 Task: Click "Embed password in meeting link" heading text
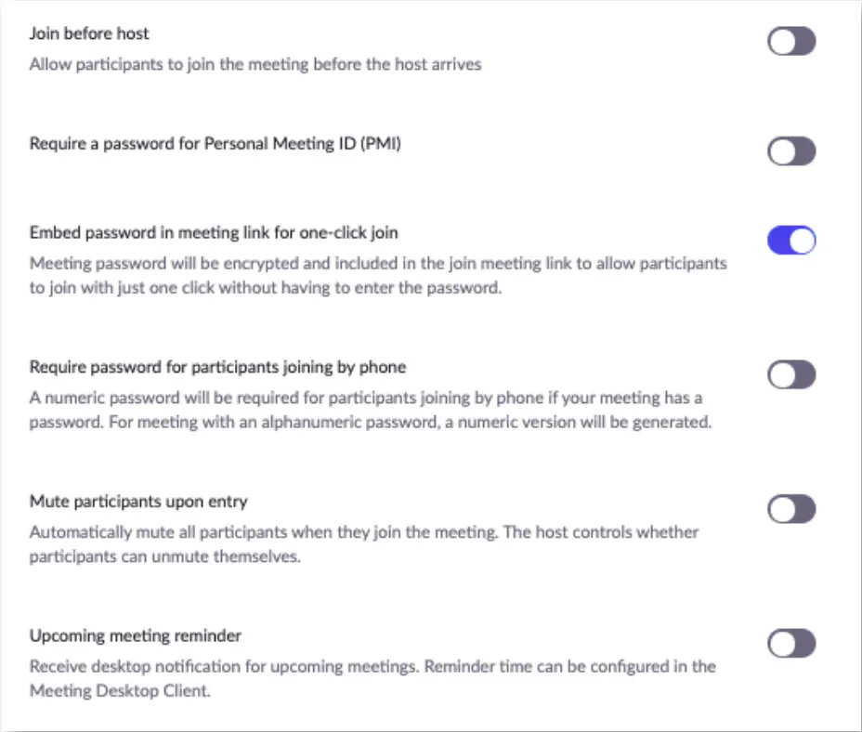(214, 232)
